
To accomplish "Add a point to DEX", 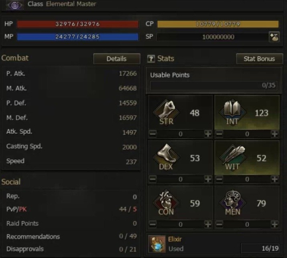I will pyautogui.click(x=208, y=179).
